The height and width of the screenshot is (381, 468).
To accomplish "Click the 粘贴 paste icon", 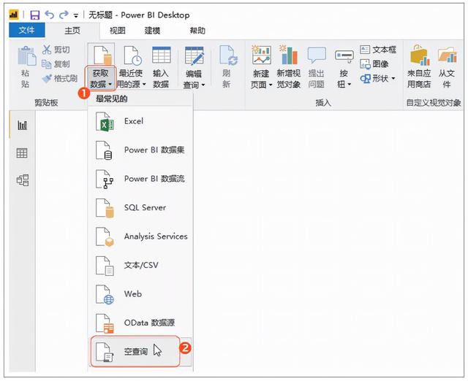I will pyautogui.click(x=27, y=56).
